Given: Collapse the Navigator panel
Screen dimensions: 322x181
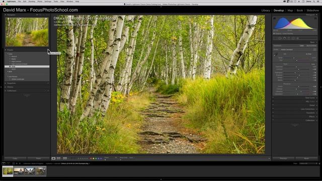Looking at the screenshot, I should 6,15.
